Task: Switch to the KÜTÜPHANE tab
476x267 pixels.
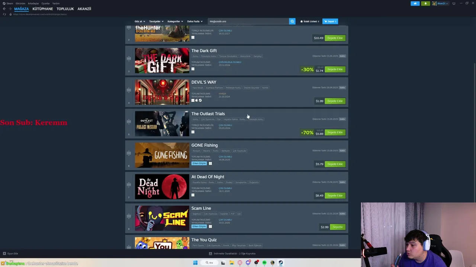Action: tap(42, 9)
